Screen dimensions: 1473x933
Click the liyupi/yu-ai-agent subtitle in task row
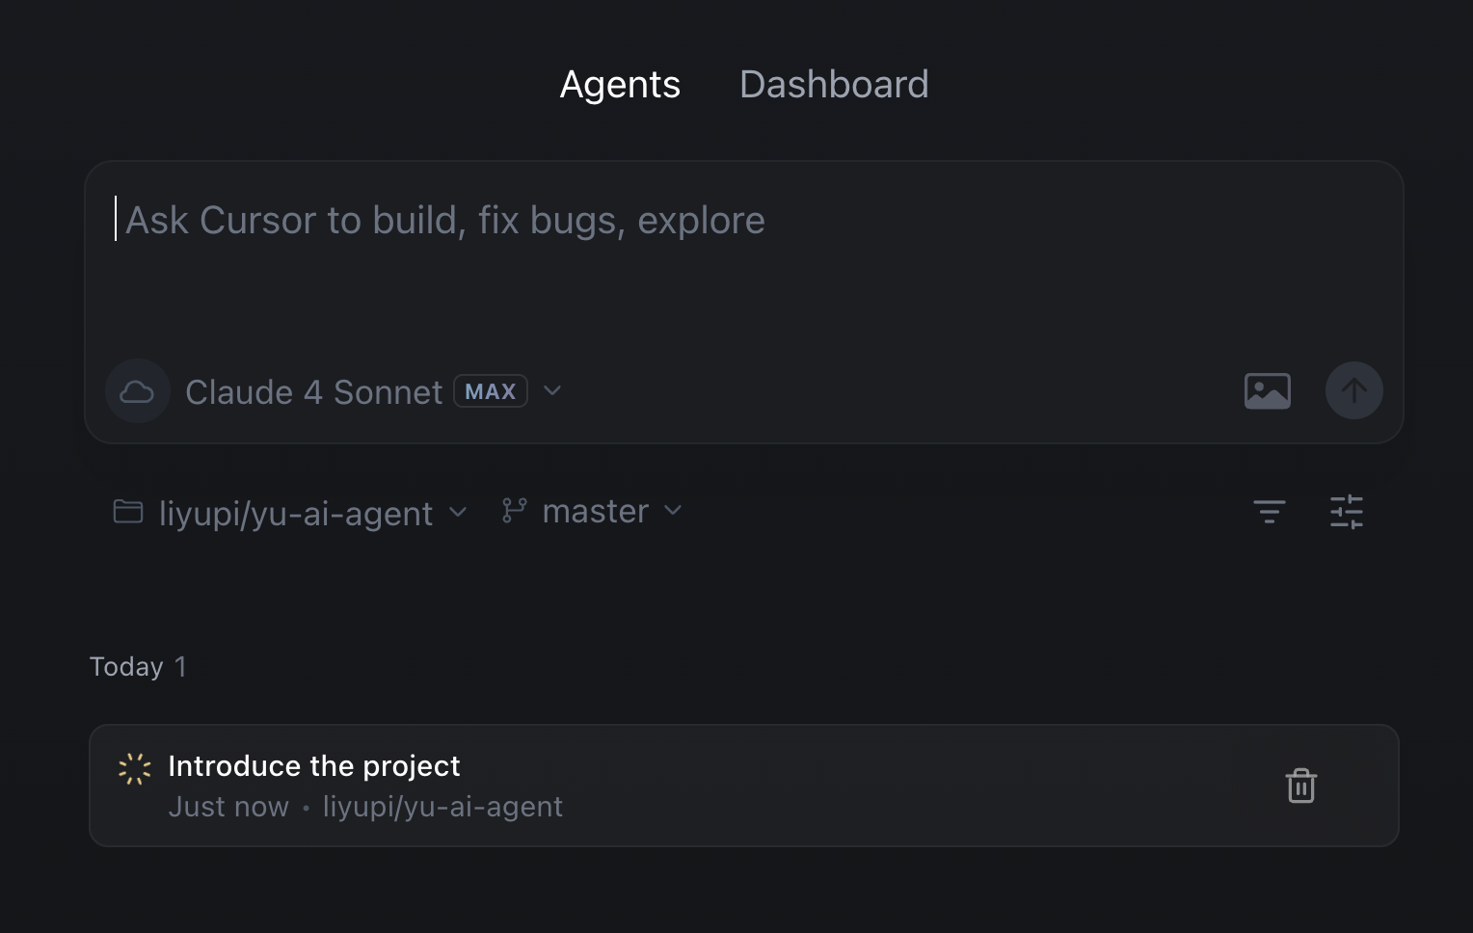(x=442, y=807)
